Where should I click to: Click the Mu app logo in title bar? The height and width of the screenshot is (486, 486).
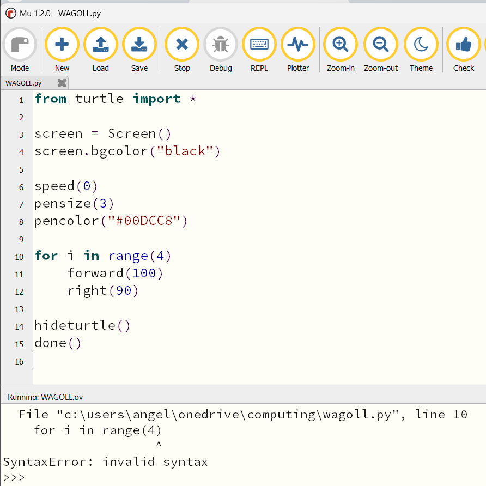tap(11, 13)
